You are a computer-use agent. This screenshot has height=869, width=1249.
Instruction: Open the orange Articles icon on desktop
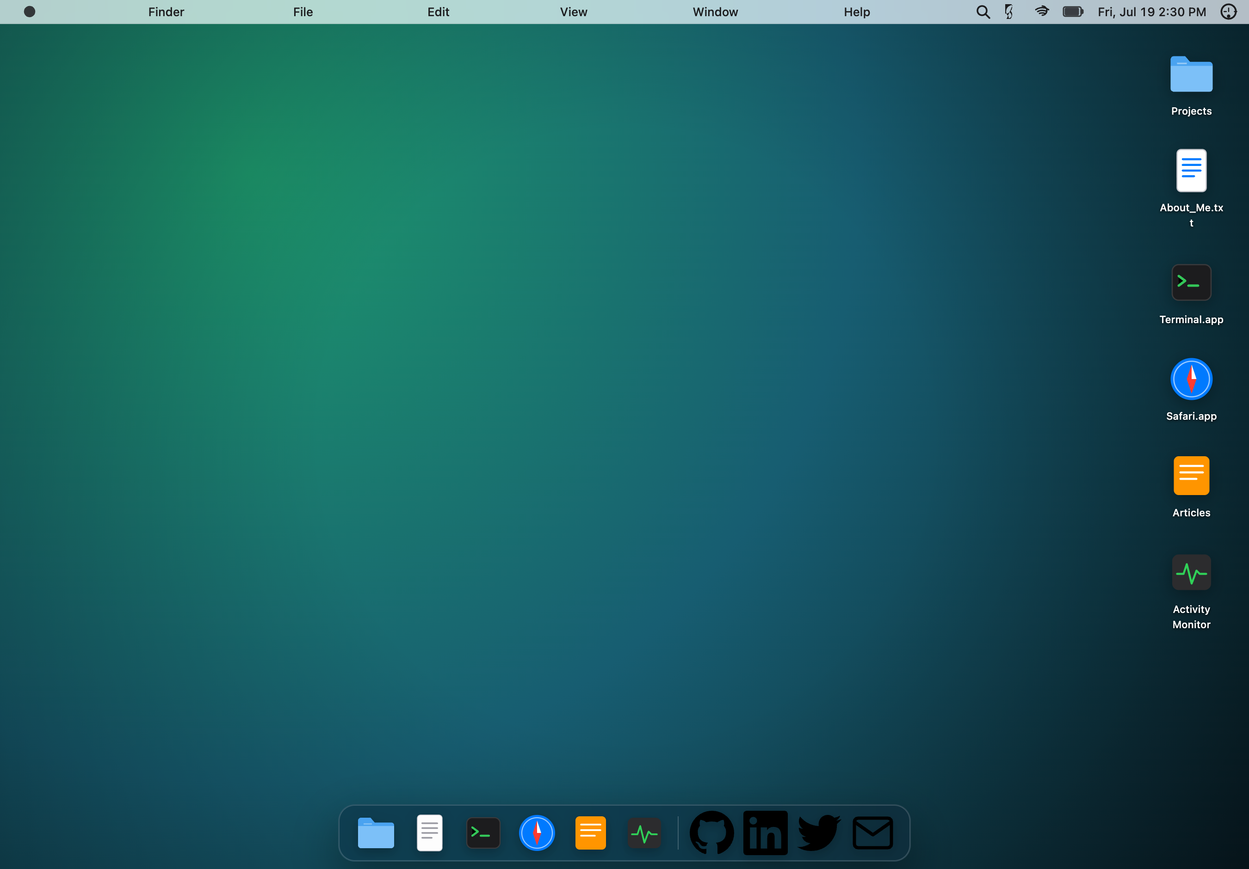[1191, 476]
